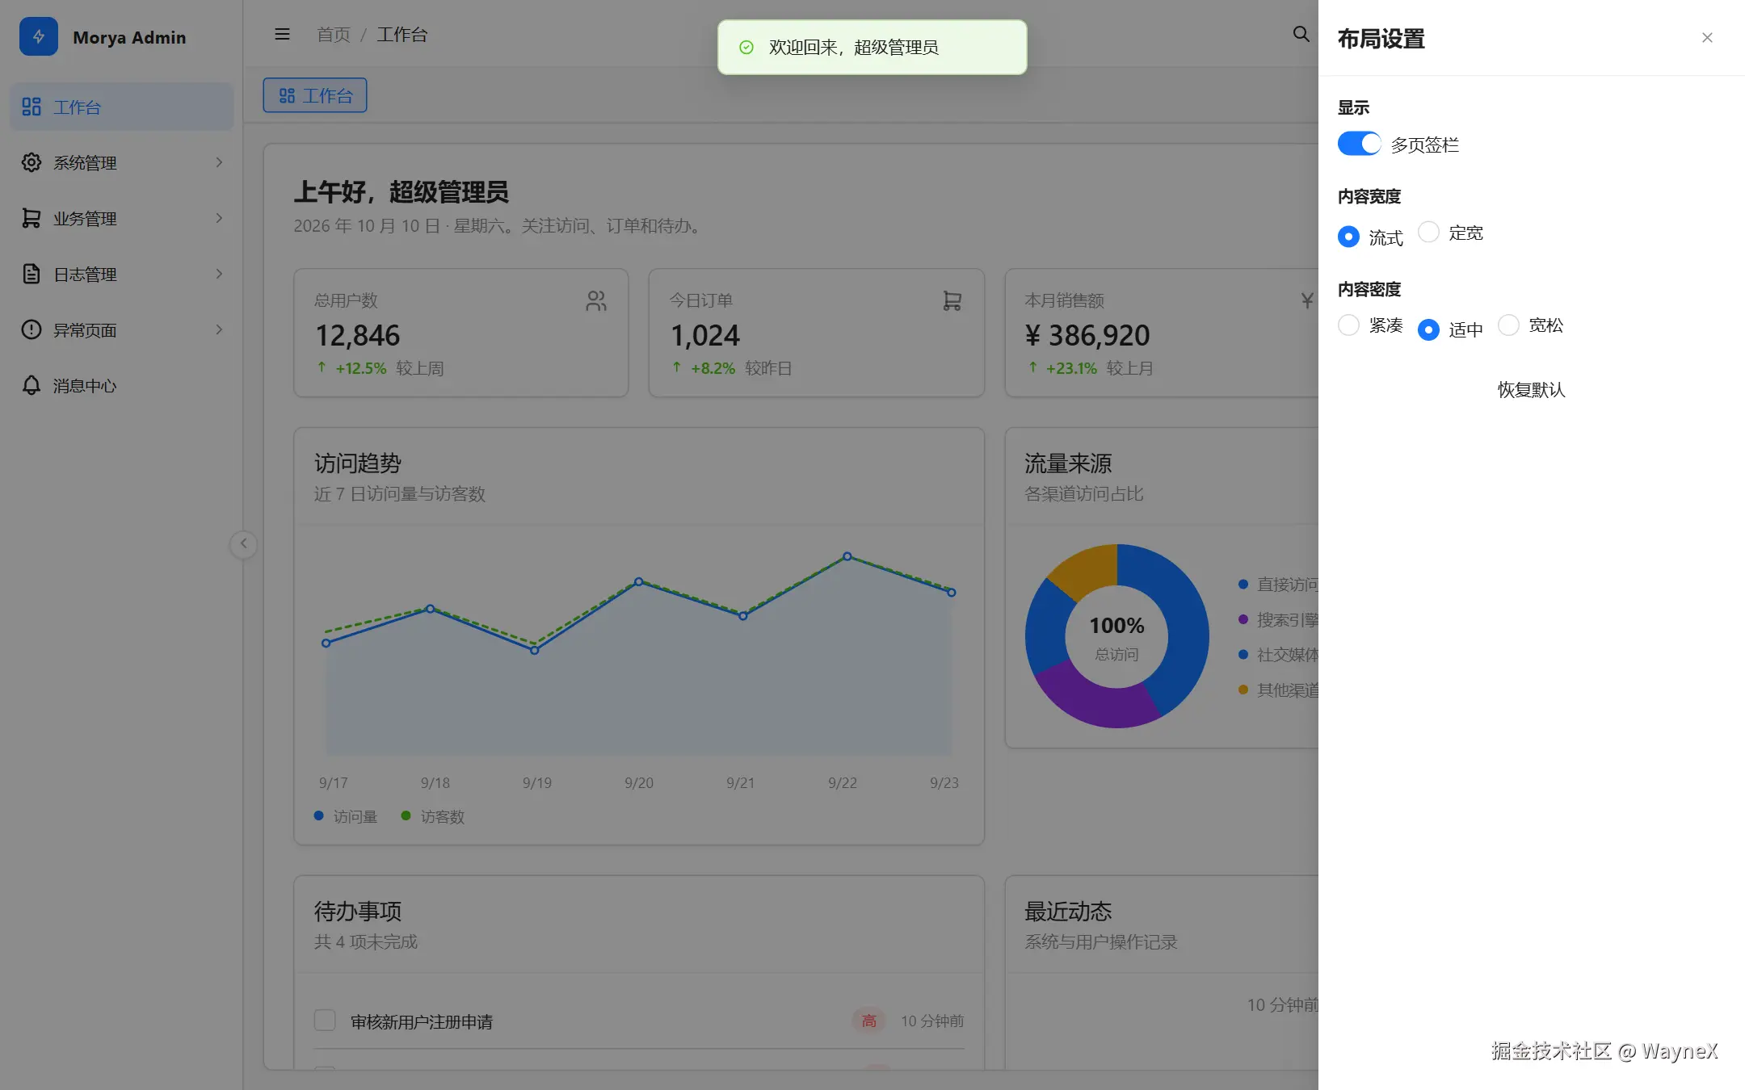Expand the 系统管理 submenu chevron

pos(219,162)
